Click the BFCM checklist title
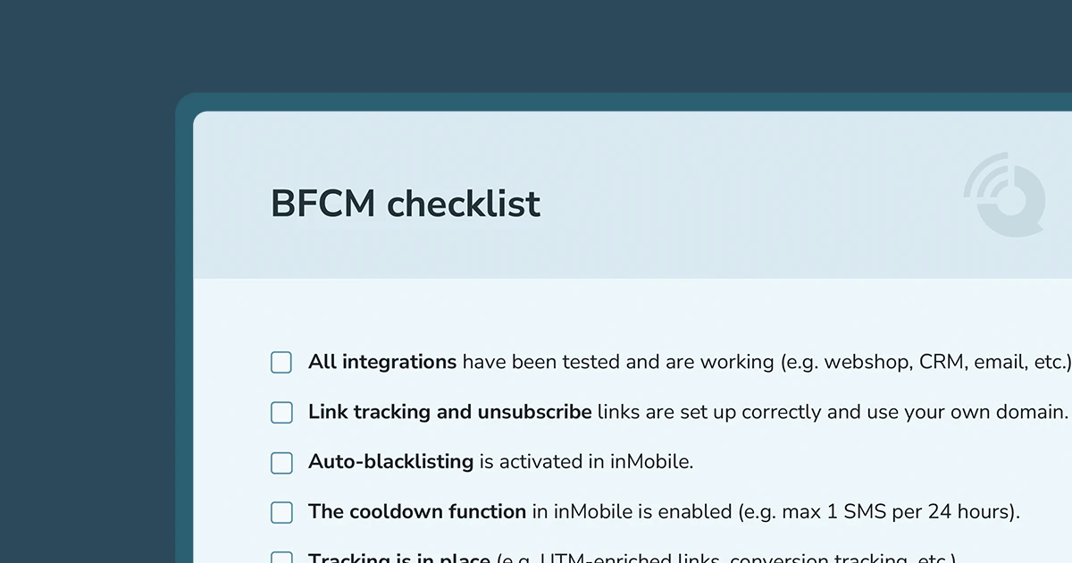Screen dimensions: 1072x563 pyautogui.click(x=406, y=204)
